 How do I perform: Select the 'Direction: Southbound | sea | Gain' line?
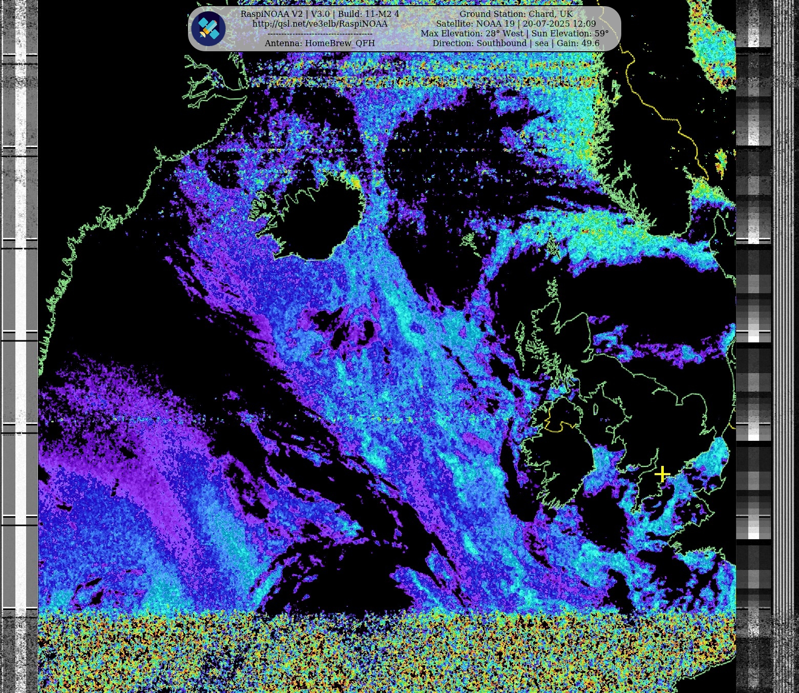(x=516, y=44)
